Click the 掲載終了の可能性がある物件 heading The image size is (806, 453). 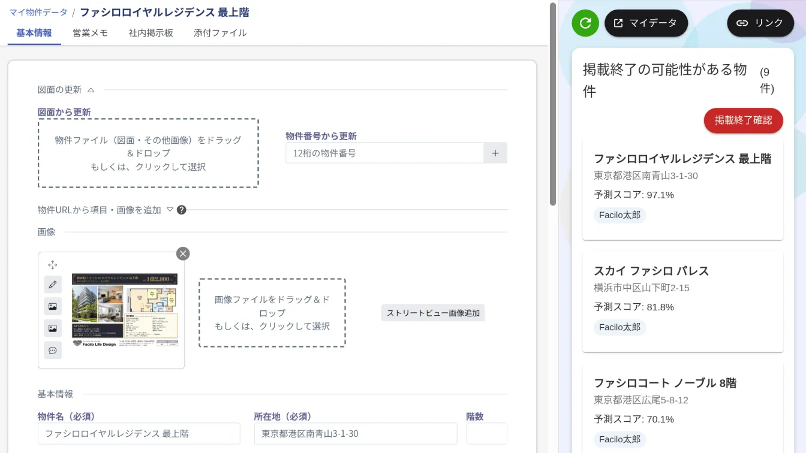665,80
